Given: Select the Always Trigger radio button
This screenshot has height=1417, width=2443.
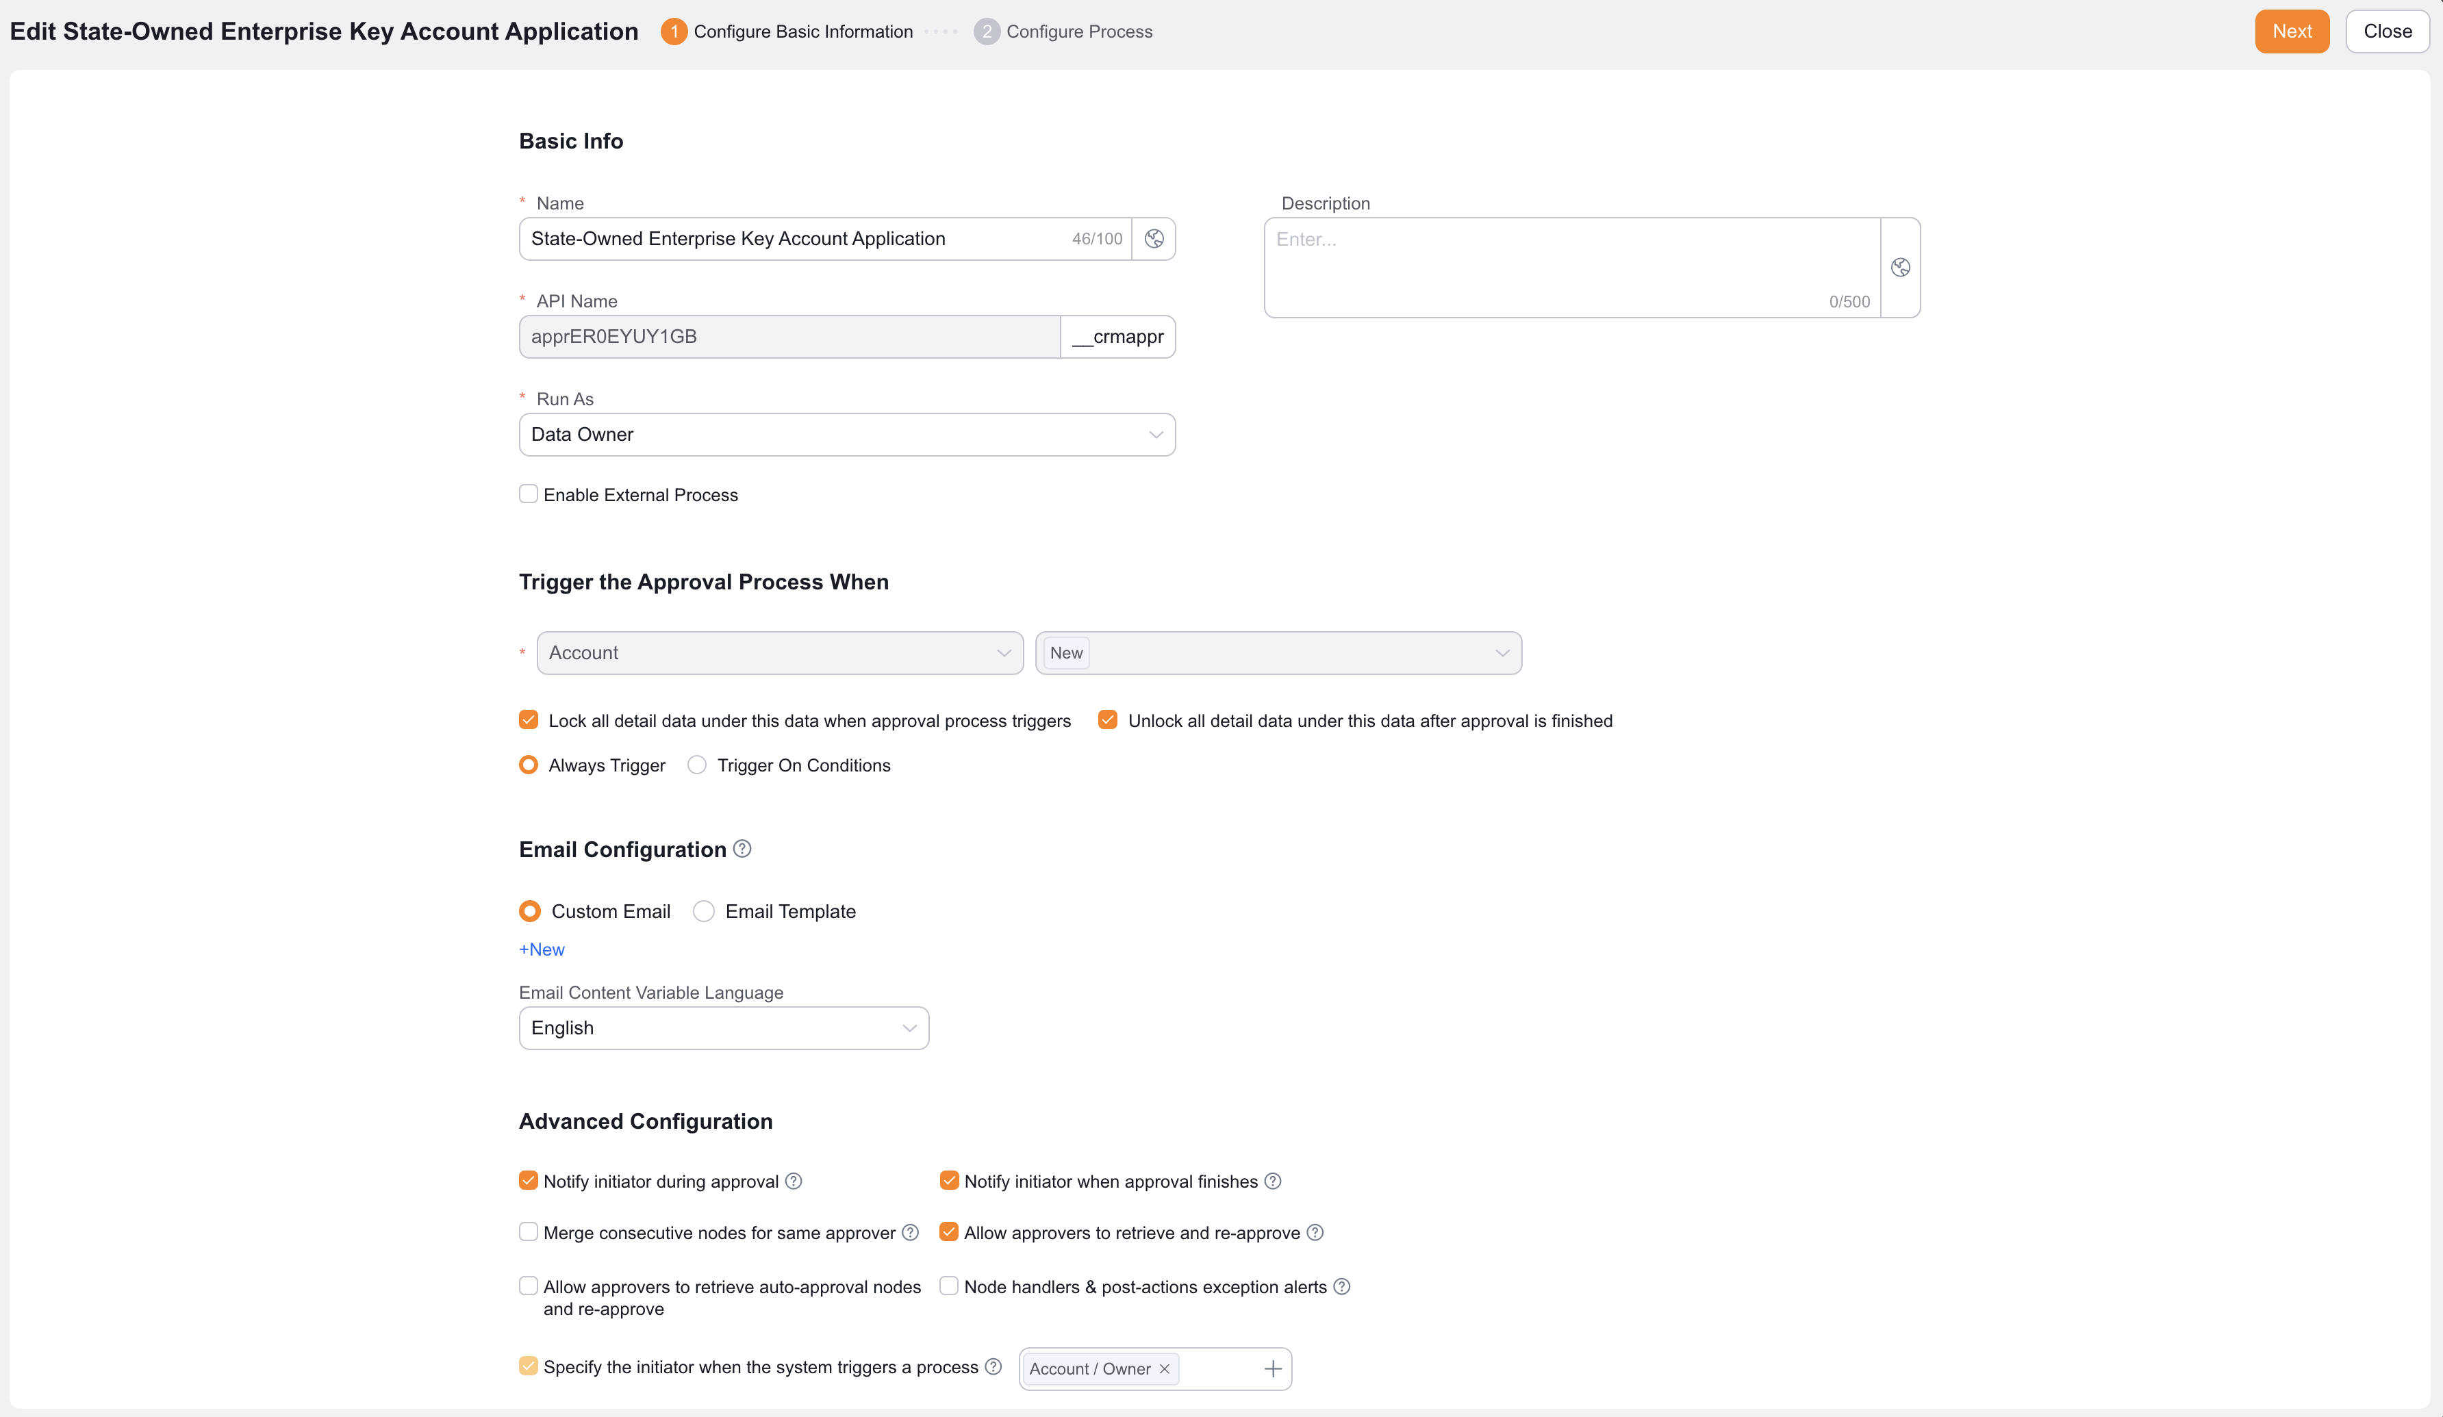Looking at the screenshot, I should click(529, 765).
